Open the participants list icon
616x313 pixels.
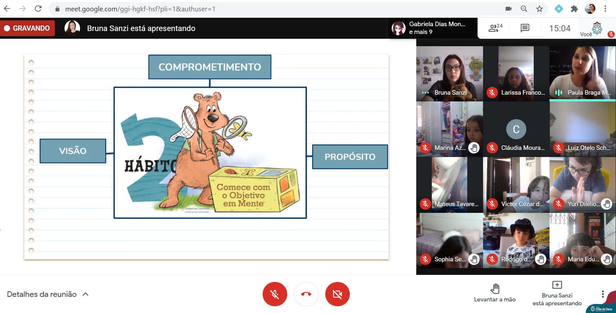pos(495,28)
